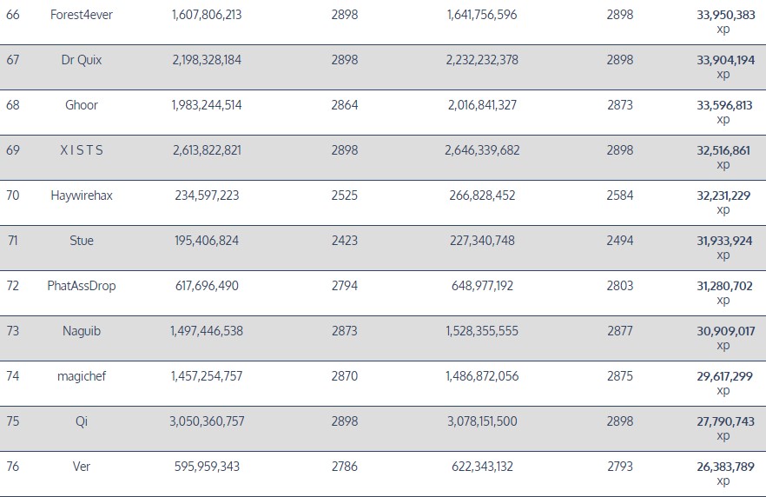The width and height of the screenshot is (766, 497).
Task: Click Ghoor's 2864 starting level cell
Action: coord(345,105)
